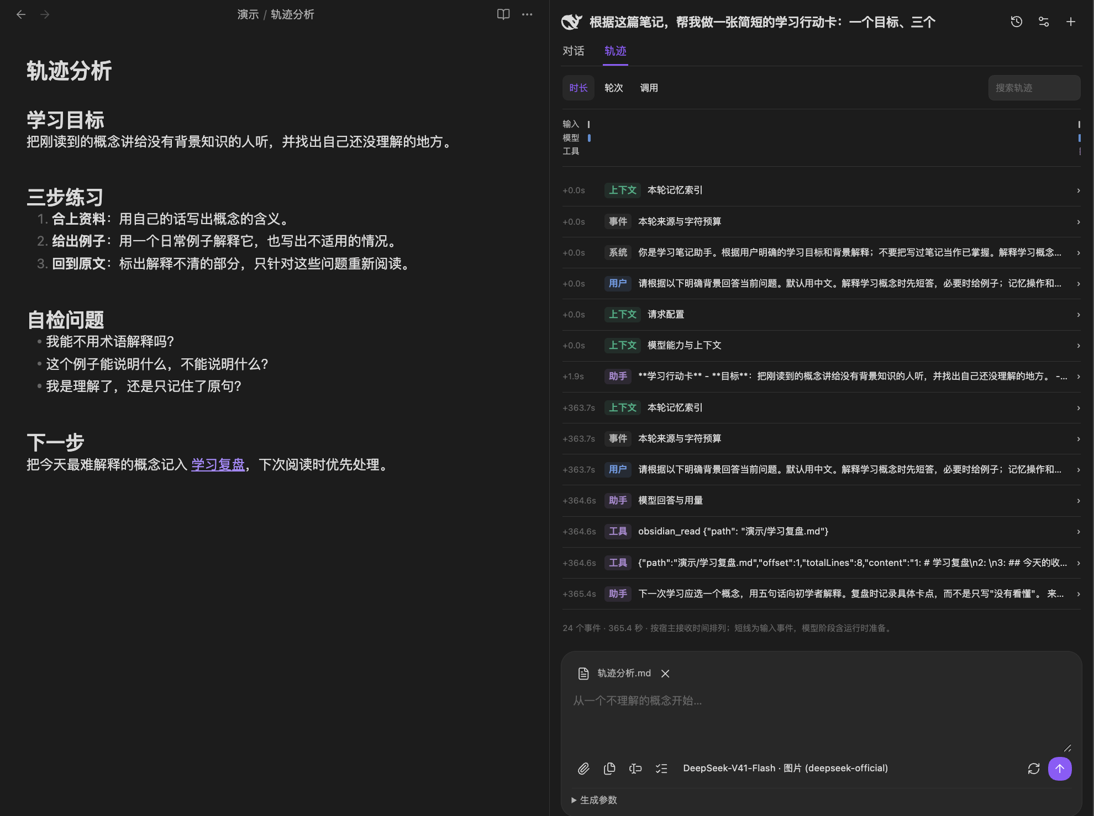Expand the +363.7s 本轮来源与字符预算 row
Screen dimensions: 1094x816
pos(821,438)
